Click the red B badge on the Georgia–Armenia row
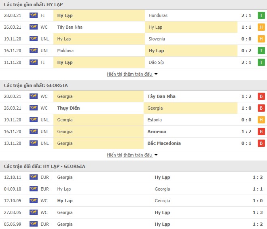The width and height of the screenshot is (267, 229). 261,131
